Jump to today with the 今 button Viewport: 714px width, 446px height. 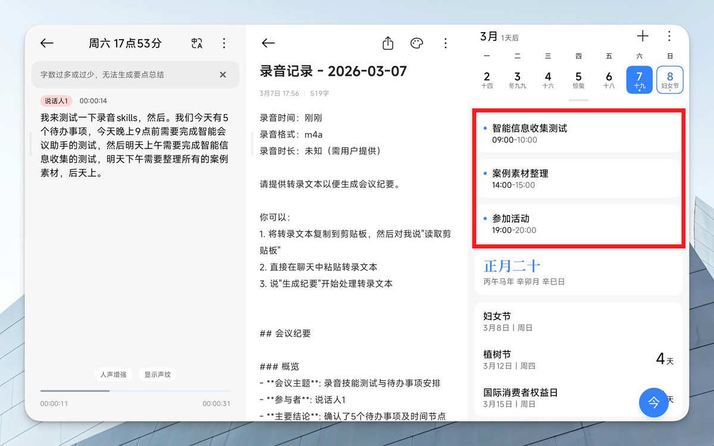tap(653, 402)
